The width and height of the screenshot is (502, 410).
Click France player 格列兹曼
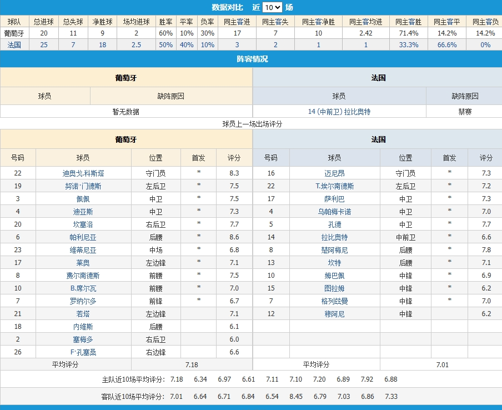[334, 301]
